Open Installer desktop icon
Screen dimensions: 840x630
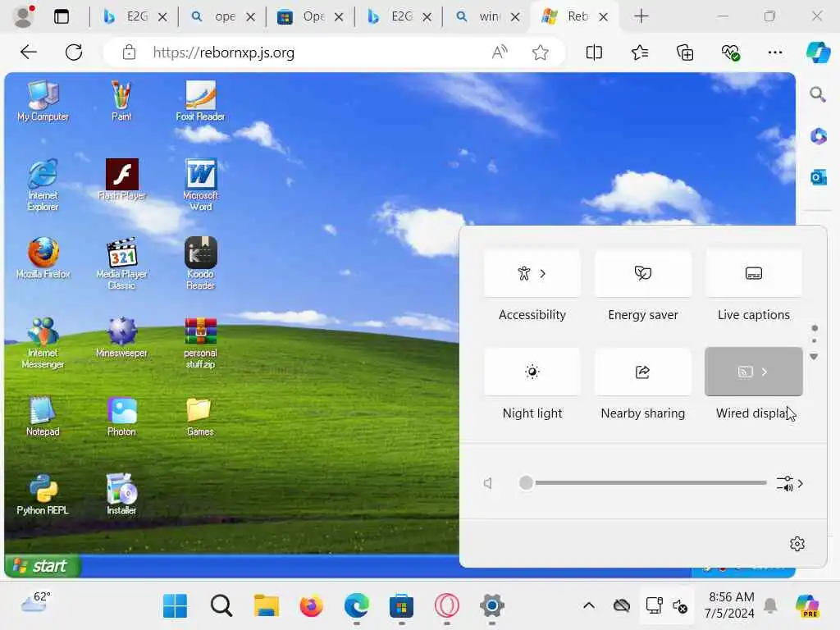point(121,495)
